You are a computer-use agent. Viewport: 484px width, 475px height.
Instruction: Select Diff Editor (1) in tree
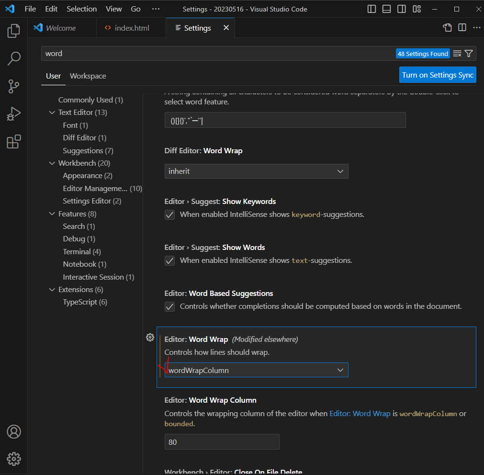pos(85,137)
